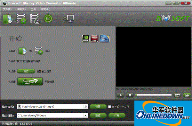Toggle the 合并成一个文件 checkbox
The width and height of the screenshot is (192, 126).
[x=109, y=107]
